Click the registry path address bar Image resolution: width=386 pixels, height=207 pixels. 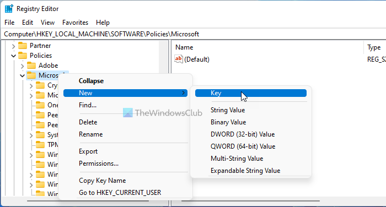click(193, 34)
